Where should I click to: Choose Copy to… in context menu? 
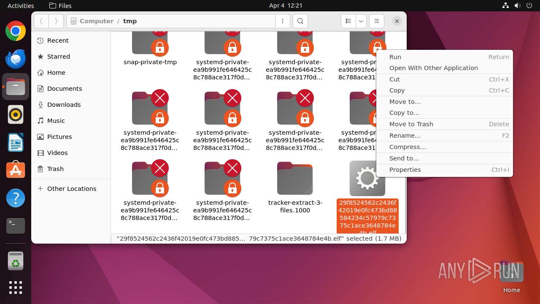tap(445, 113)
